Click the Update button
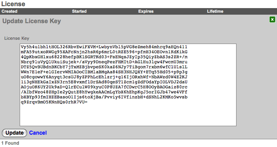The width and height of the screenshot is (277, 147). 15,133
